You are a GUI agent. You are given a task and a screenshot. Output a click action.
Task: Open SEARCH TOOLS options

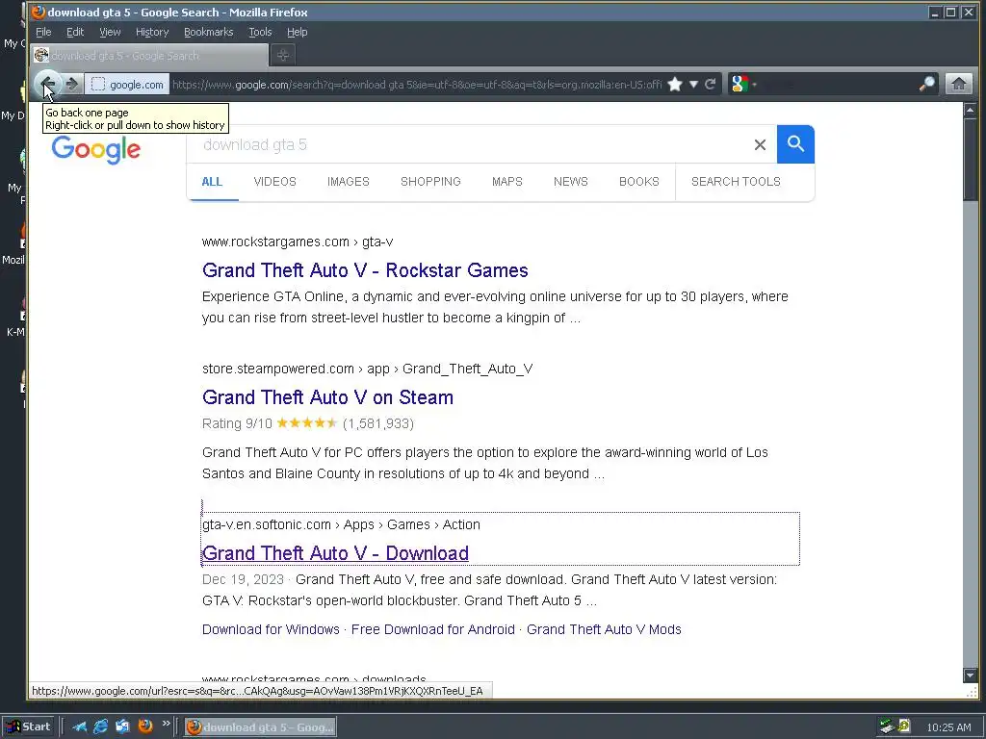coord(736,182)
